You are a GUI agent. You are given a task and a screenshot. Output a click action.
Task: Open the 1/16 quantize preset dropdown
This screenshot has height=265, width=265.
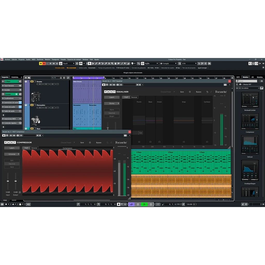189,64
